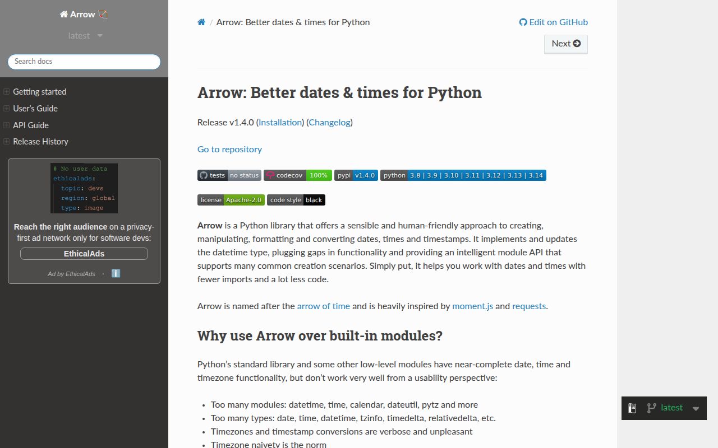Screen dimensions: 718x448
Task: Follow the Go to repository link
Action: tap(229, 150)
